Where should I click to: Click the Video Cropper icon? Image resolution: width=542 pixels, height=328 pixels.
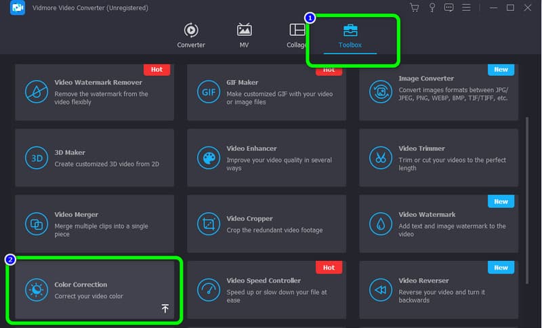(207, 224)
